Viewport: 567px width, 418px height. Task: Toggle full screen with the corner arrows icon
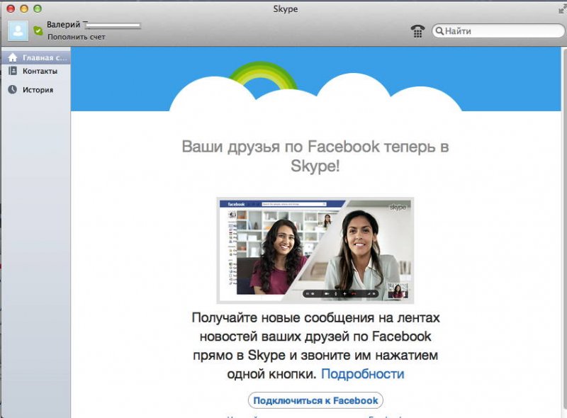pyautogui.click(x=562, y=9)
